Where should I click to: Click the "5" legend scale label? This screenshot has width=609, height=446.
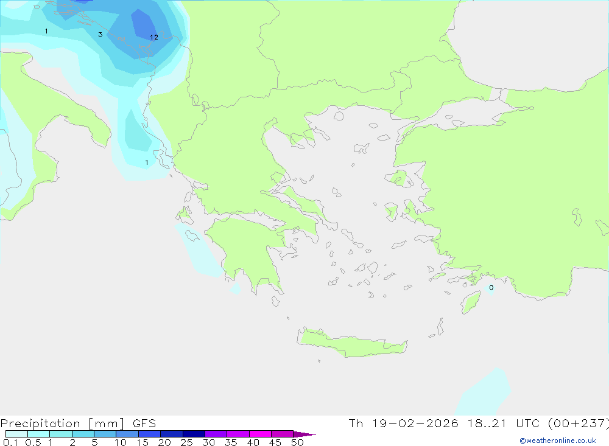pyautogui.click(x=94, y=442)
